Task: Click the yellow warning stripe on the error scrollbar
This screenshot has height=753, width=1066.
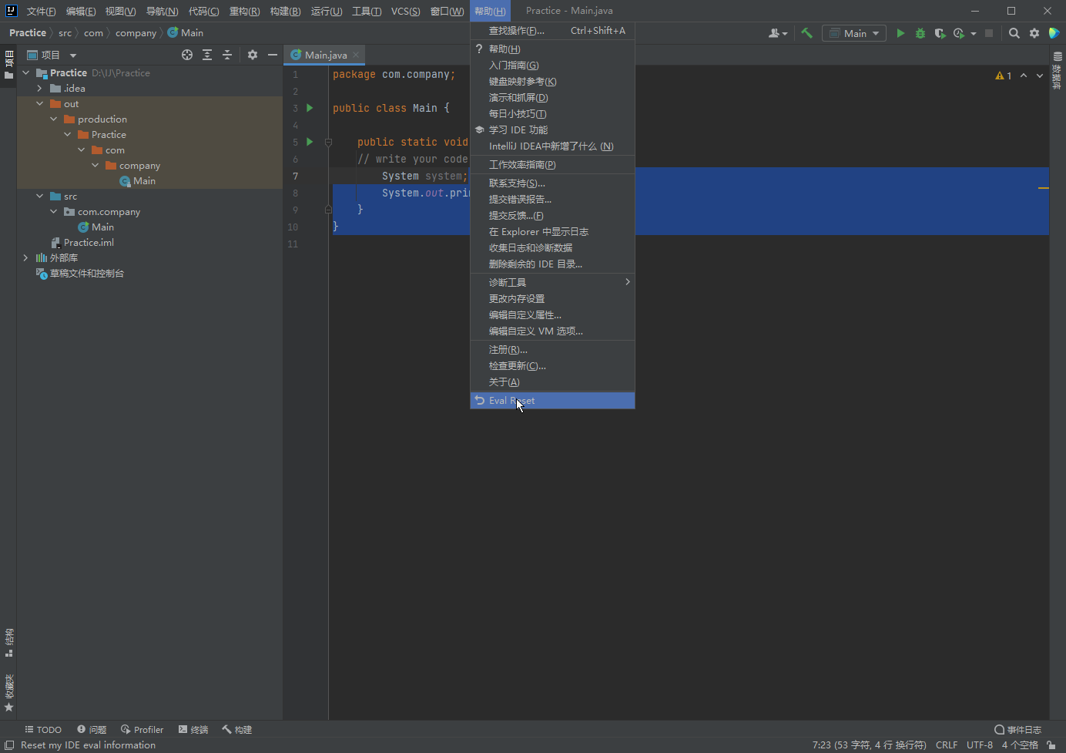Action: (1044, 188)
